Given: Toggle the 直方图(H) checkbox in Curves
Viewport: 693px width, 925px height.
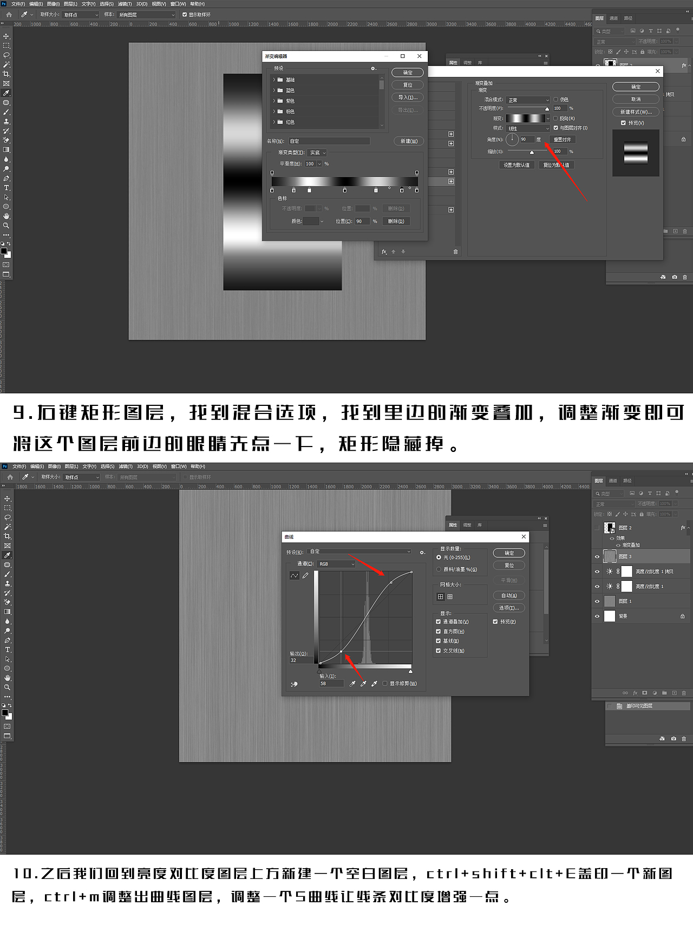Looking at the screenshot, I should [x=438, y=632].
